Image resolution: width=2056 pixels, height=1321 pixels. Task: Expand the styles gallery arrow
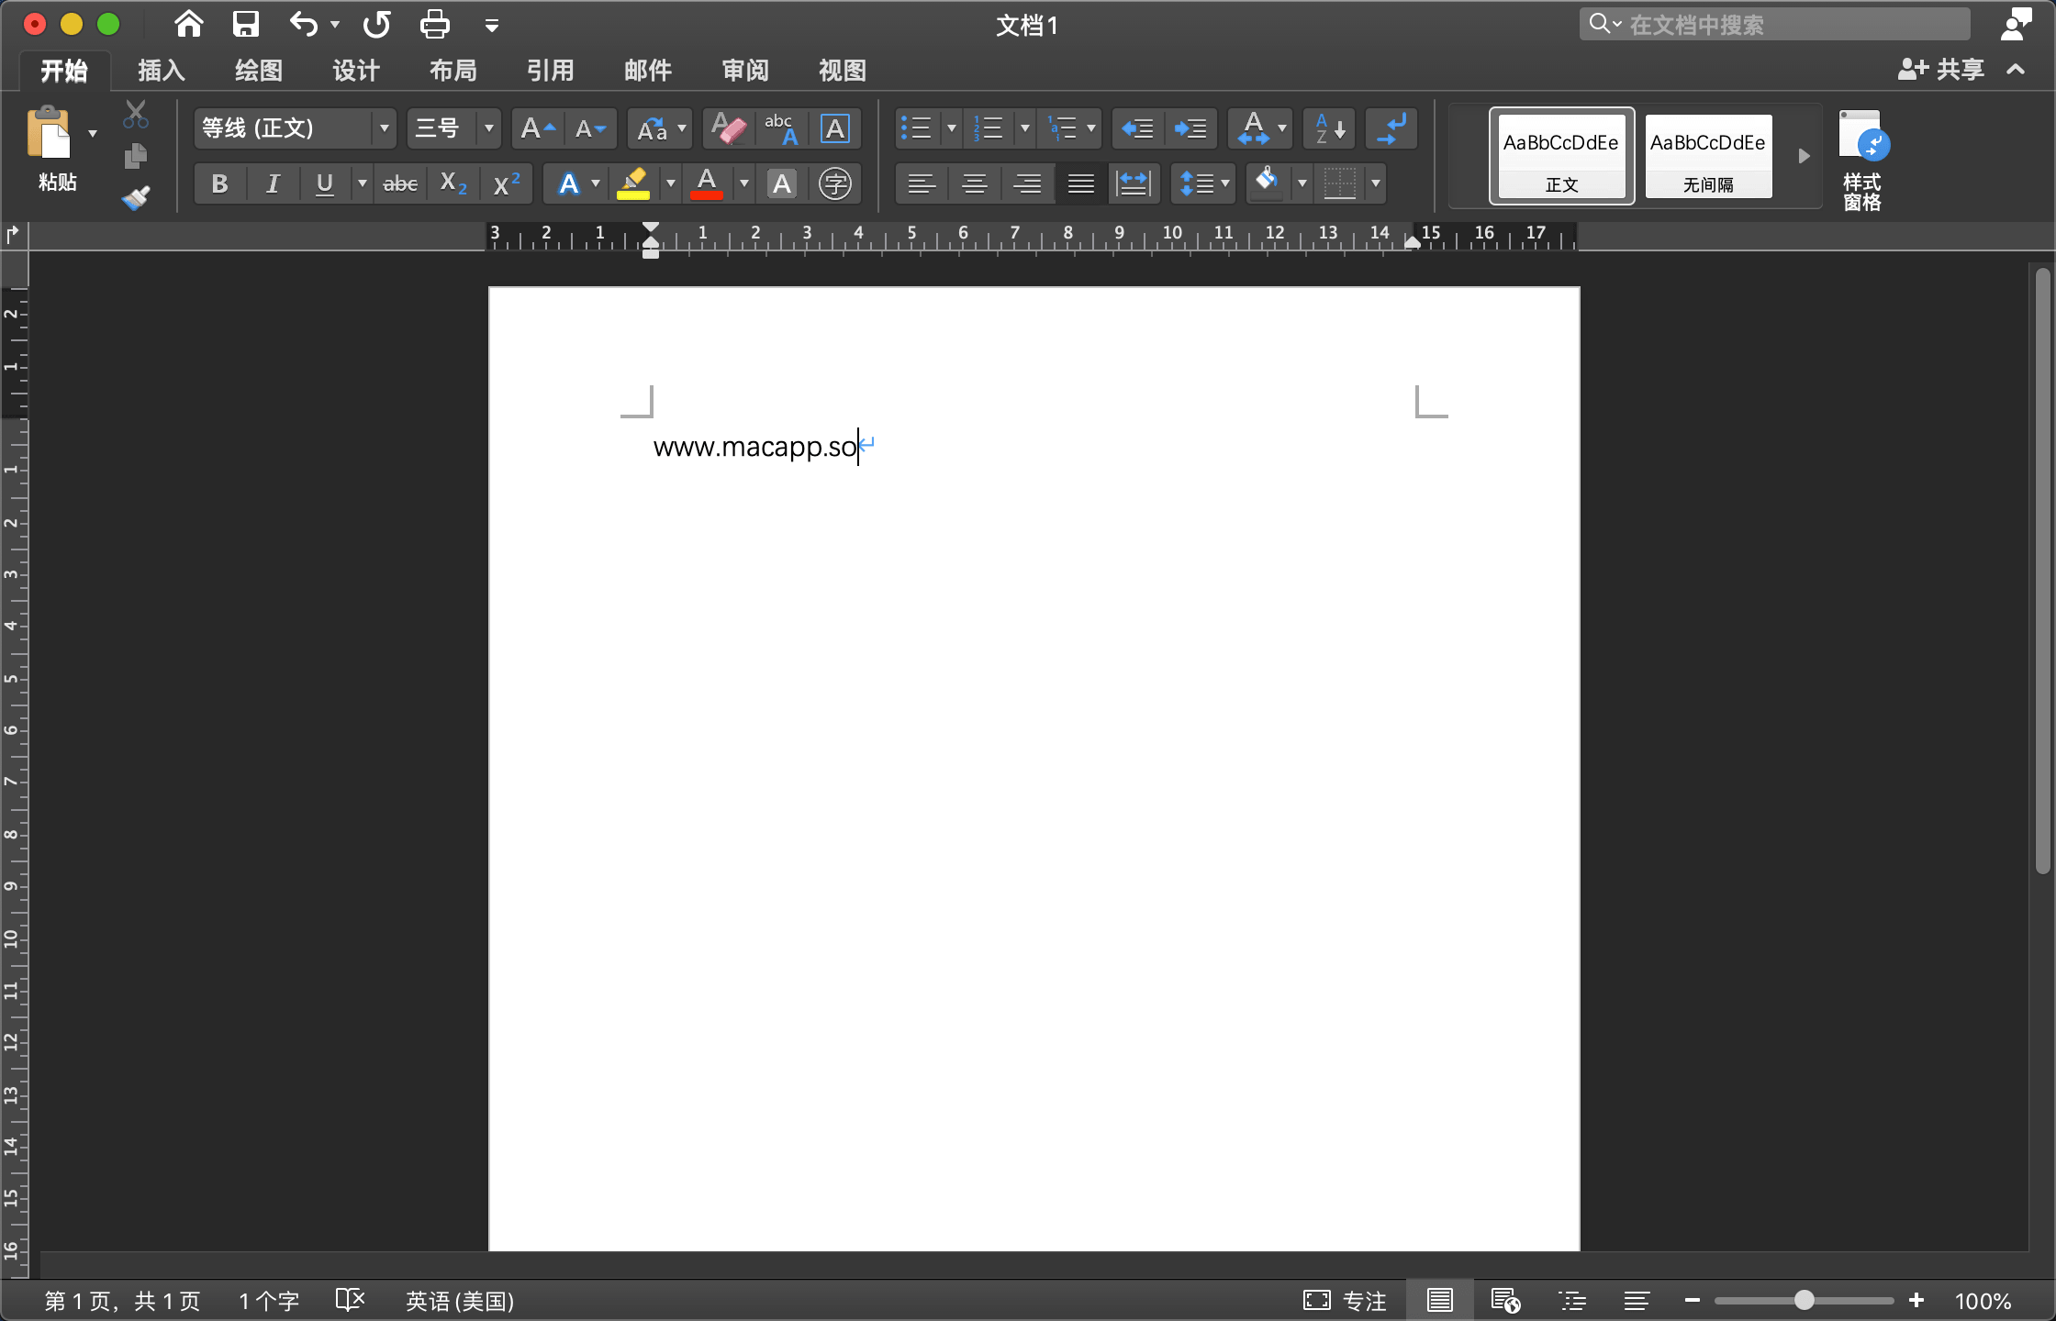[1804, 156]
